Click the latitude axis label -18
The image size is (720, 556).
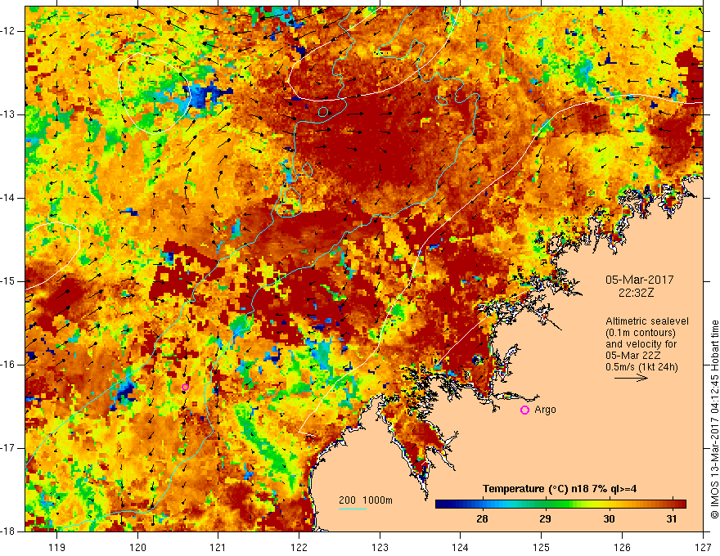click(x=8, y=531)
